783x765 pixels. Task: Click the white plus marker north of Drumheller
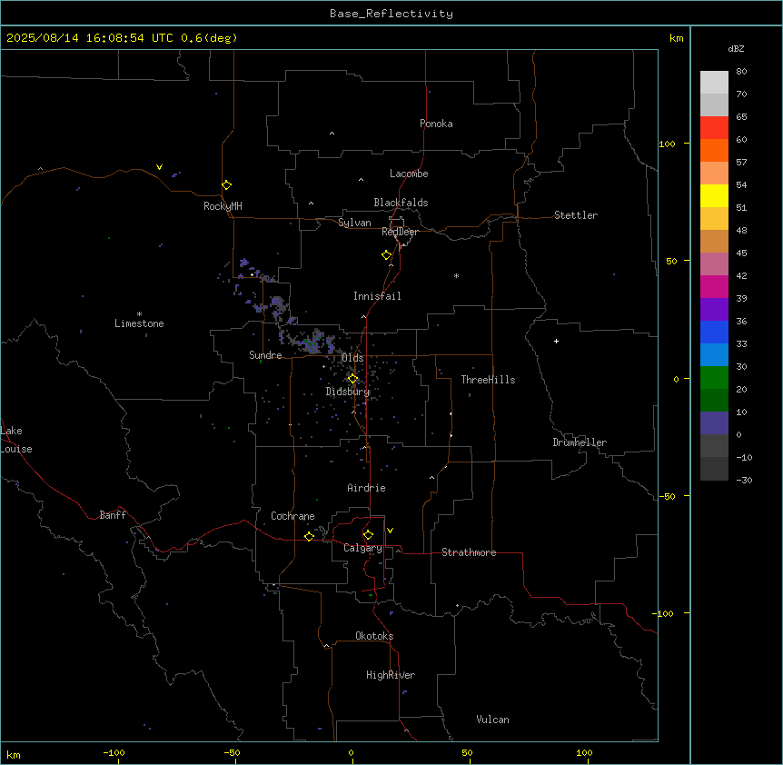[x=556, y=341]
